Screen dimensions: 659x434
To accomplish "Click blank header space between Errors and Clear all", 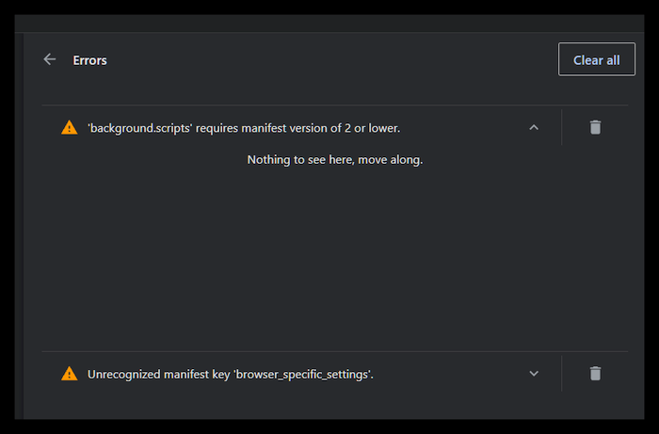I will [x=329, y=60].
